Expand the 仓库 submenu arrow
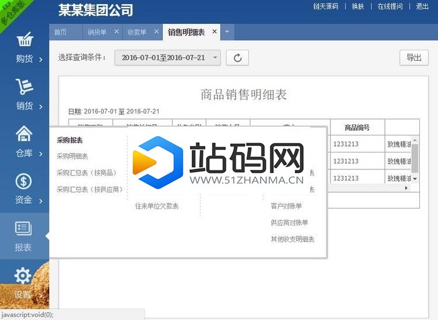This screenshot has height=320, width=438. pos(41,154)
